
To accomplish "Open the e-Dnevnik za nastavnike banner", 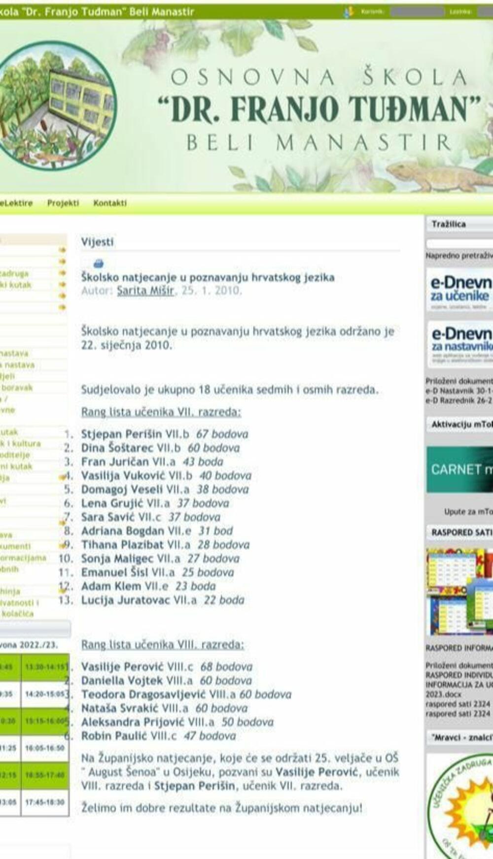I will click(x=460, y=344).
